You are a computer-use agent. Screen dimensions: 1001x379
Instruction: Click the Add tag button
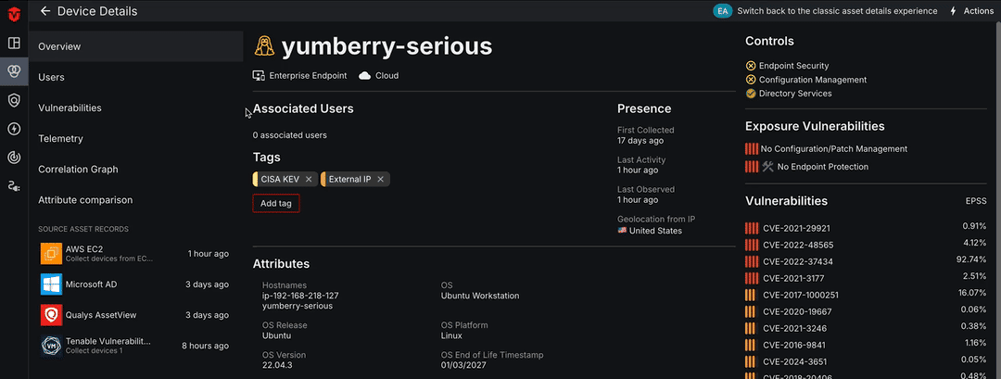point(276,204)
